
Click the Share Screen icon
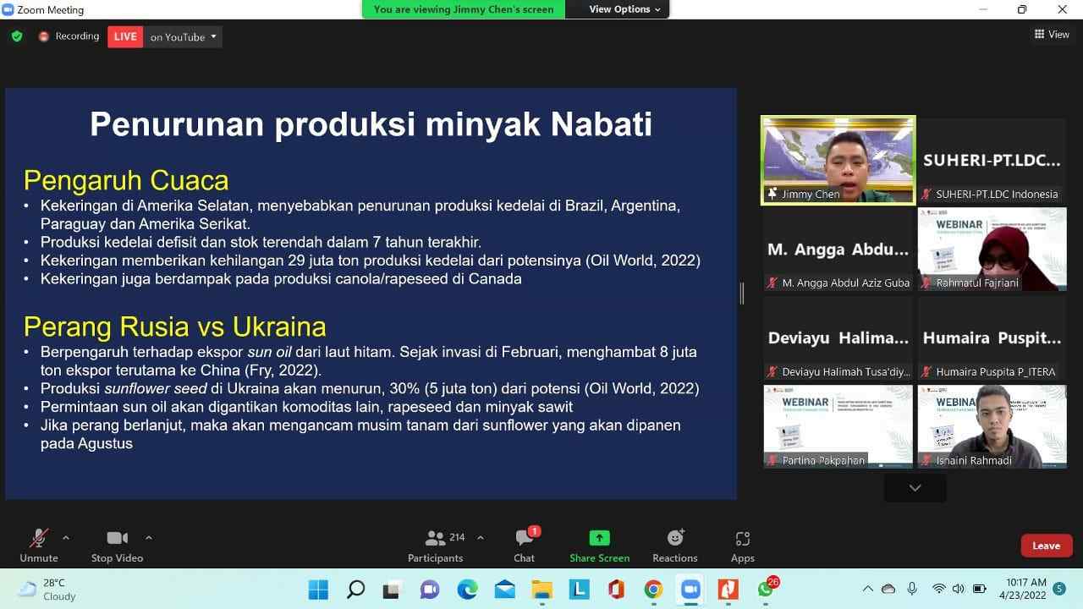click(x=599, y=539)
